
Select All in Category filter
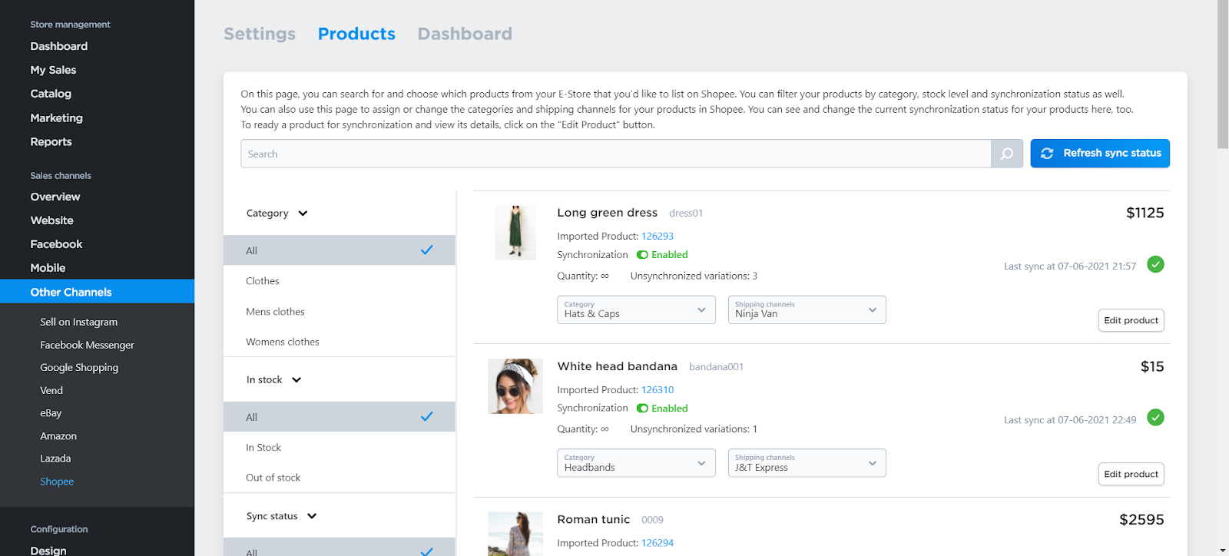pos(340,250)
